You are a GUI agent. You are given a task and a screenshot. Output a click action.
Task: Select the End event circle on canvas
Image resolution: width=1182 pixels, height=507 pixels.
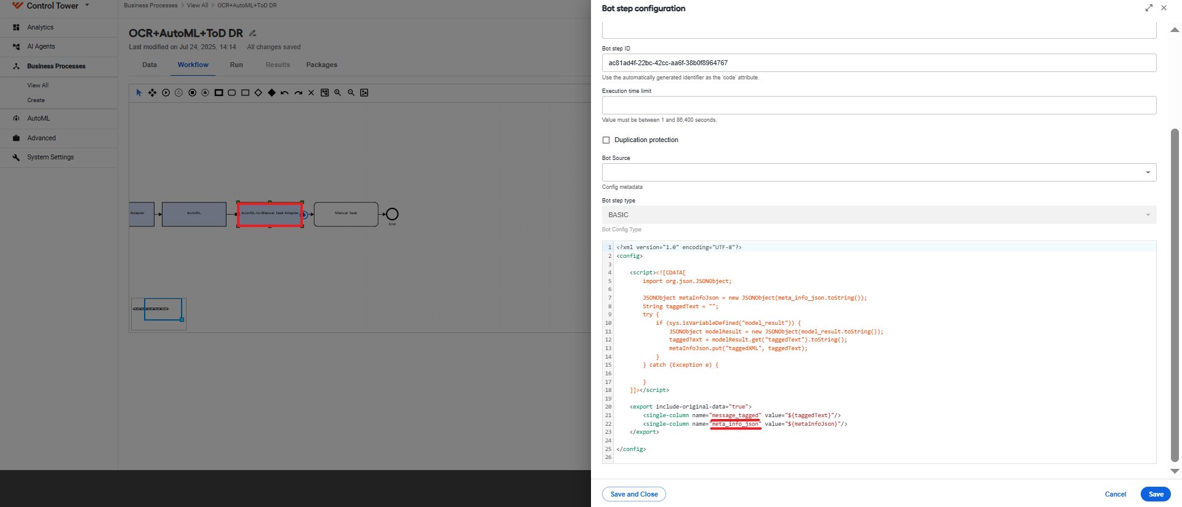[x=392, y=214]
